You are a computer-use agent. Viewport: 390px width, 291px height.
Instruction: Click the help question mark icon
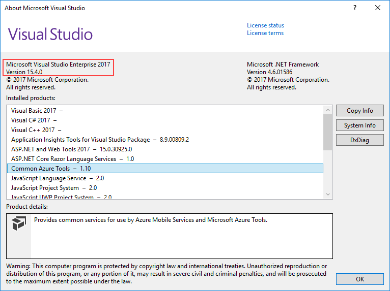click(x=355, y=8)
